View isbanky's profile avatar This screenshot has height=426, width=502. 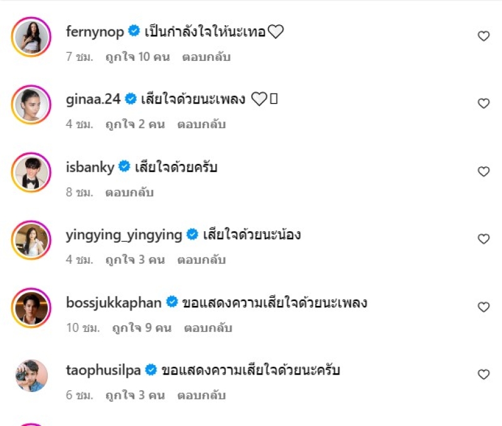31,172
